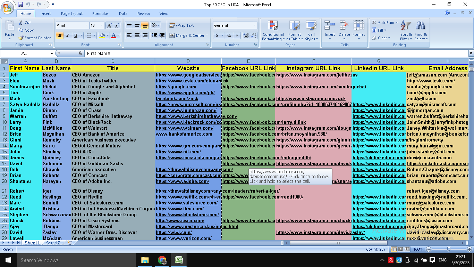This screenshot has height=267, width=474.
Task: Open Chrome from the taskbar
Action: (x=162, y=260)
